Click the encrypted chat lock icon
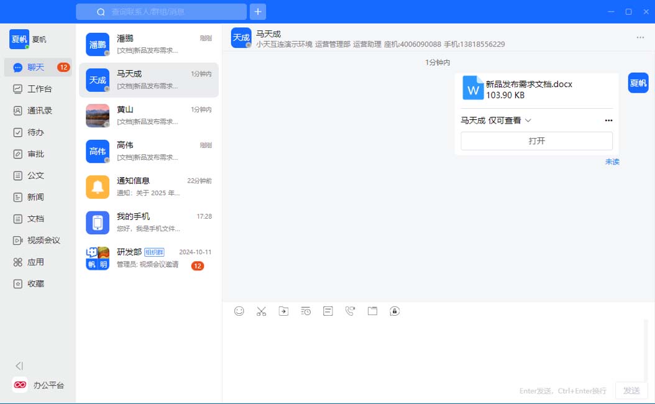 click(x=395, y=311)
